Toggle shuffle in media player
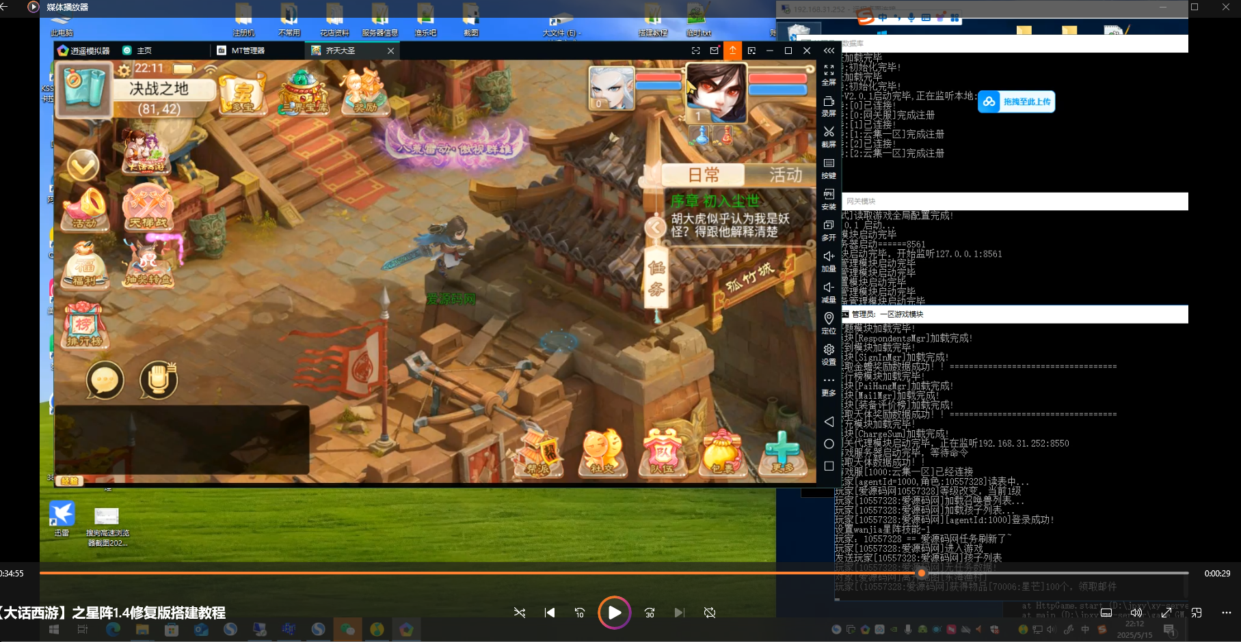Screen dimensions: 1241x642 tap(520, 613)
